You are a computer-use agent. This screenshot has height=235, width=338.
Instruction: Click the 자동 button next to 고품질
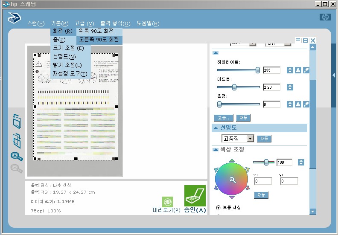265,139
